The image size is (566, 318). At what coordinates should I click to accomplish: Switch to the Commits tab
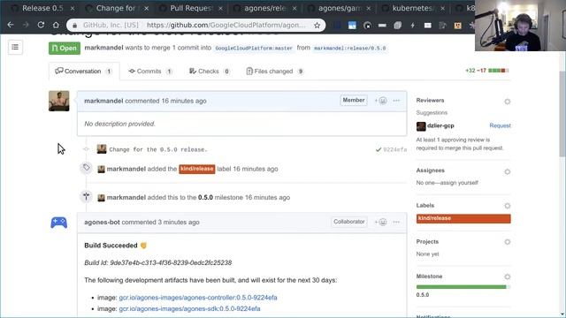150,72
